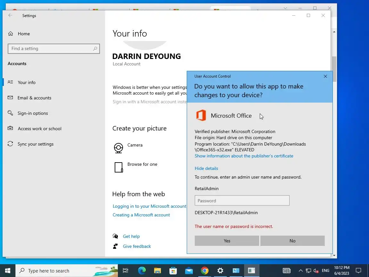369x277 pixels.
Task: Open Task View from taskbar
Action: click(x=126, y=271)
